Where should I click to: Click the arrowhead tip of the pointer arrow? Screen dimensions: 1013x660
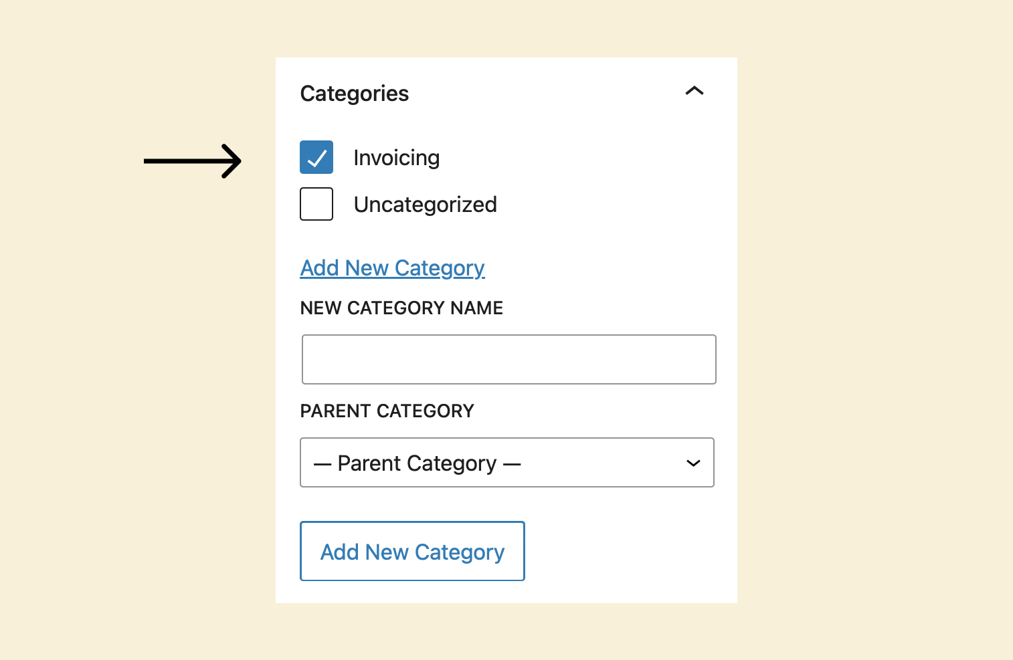[x=237, y=161]
